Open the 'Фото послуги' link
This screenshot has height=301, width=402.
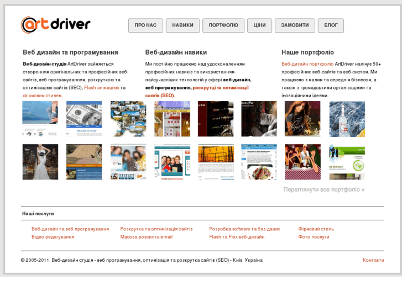pyautogui.click(x=314, y=237)
